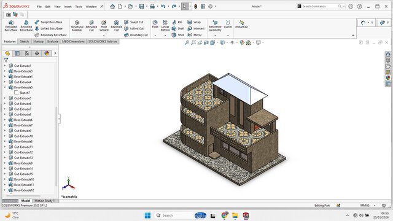Open the Motion Study 1 tab

coord(44,201)
